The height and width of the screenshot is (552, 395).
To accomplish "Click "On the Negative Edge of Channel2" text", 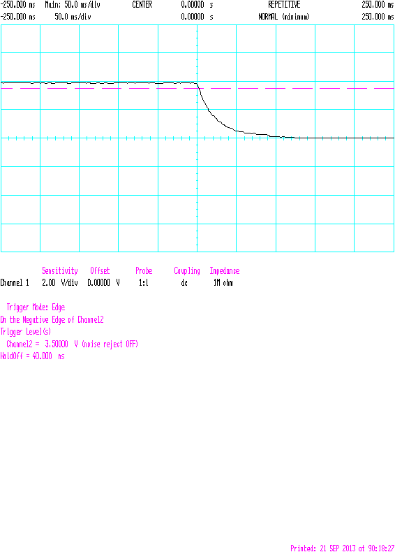I will point(52,319).
